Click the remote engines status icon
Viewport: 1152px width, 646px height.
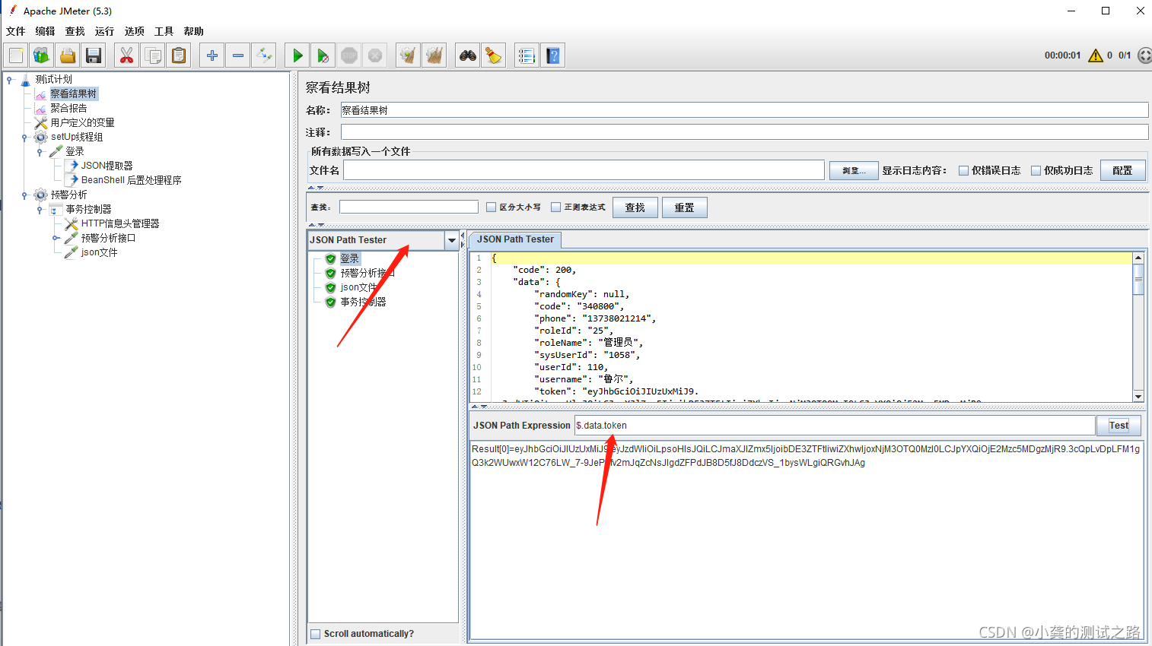coord(1144,55)
